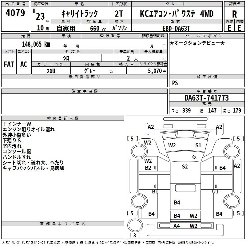Click the PS genuine equipment entry
Screen dimensions: 246x246
pyautogui.click(x=175, y=83)
